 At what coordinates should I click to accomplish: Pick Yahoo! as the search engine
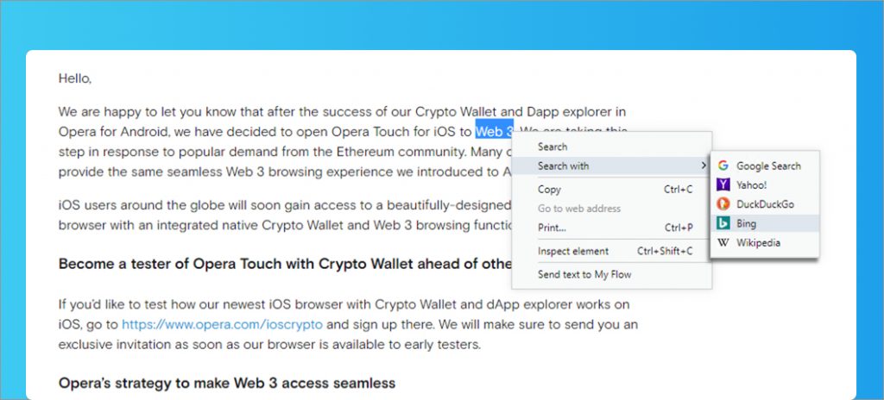765,184
